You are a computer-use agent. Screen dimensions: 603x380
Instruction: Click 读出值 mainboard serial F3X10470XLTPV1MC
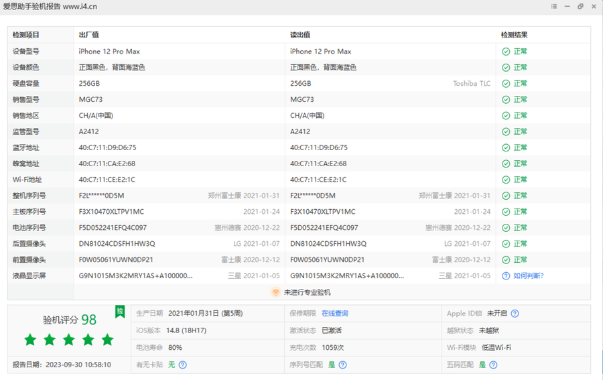pyautogui.click(x=323, y=212)
